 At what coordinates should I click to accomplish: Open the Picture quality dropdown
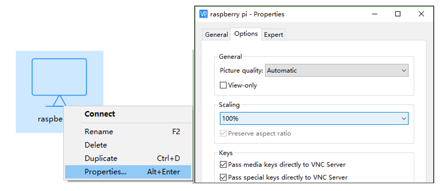coord(337,71)
